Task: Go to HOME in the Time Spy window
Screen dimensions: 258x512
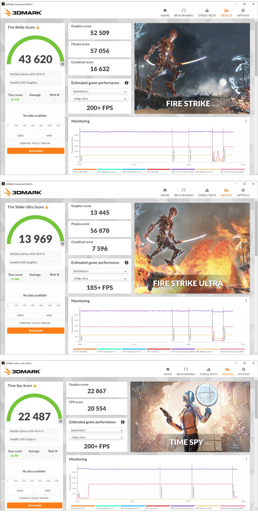Action: click(168, 371)
